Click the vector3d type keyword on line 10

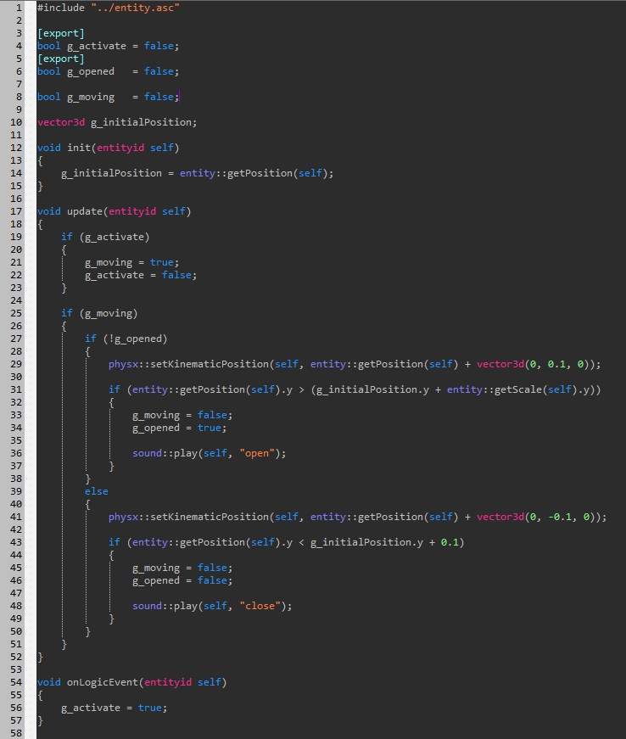(x=61, y=122)
